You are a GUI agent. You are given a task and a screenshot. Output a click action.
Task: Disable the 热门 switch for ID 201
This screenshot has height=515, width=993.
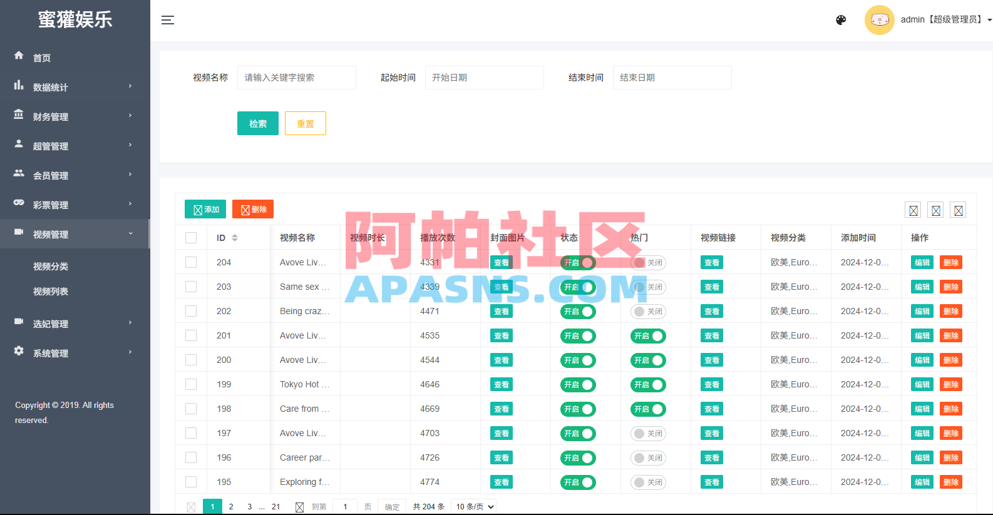tap(648, 336)
